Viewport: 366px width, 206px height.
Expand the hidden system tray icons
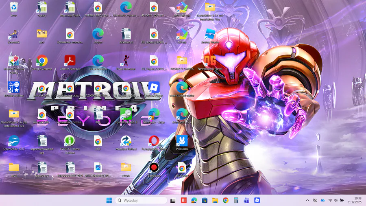coord(307,200)
